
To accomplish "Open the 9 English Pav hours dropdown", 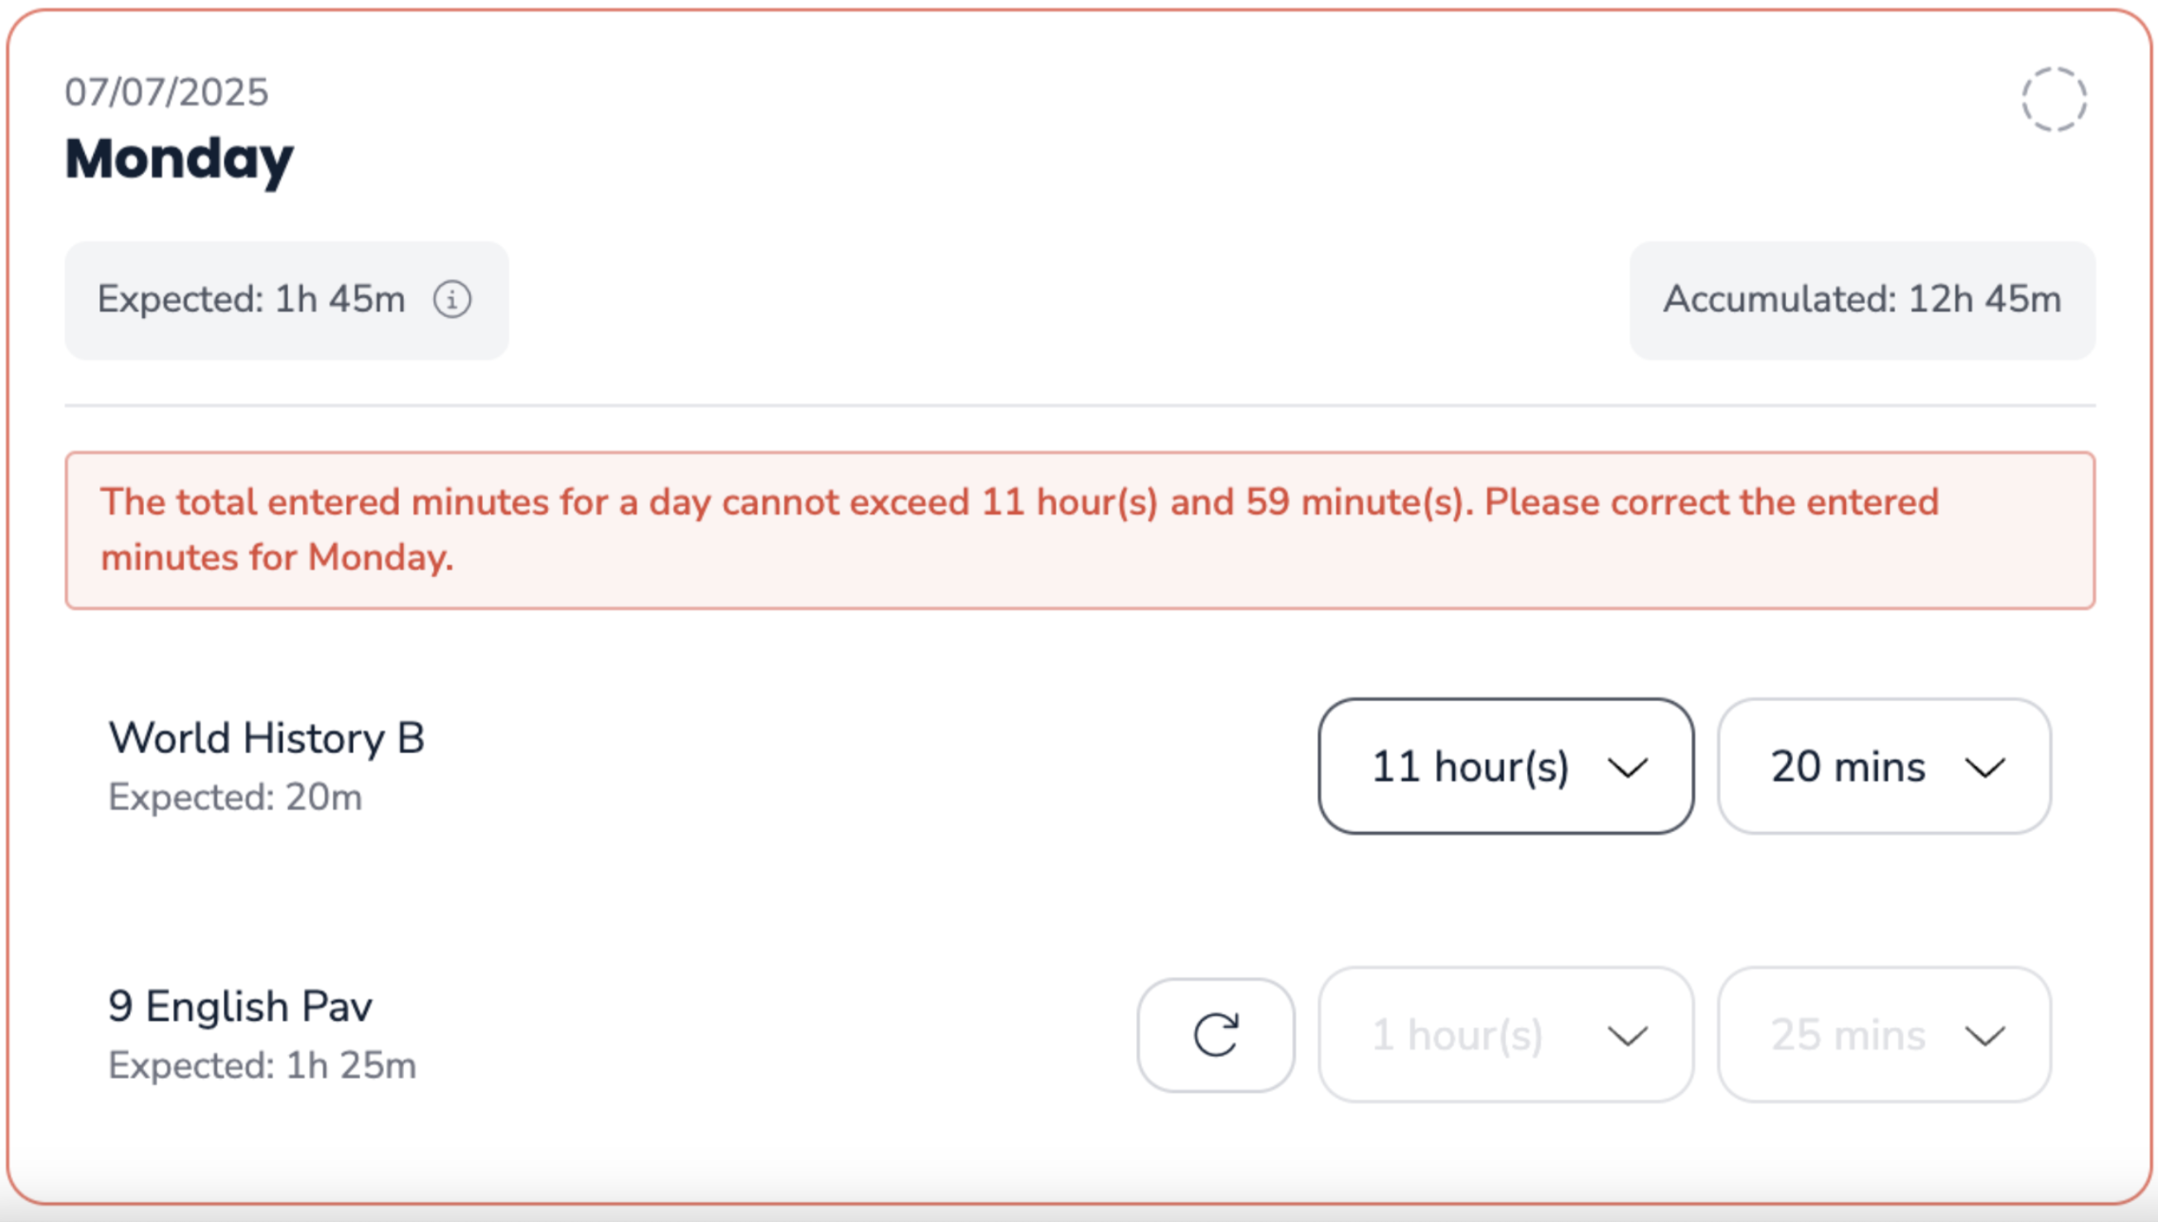I will (1505, 1034).
